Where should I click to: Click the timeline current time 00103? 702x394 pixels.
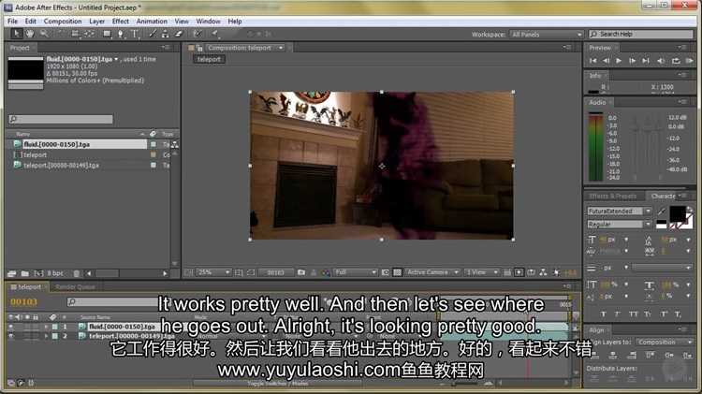(23, 302)
